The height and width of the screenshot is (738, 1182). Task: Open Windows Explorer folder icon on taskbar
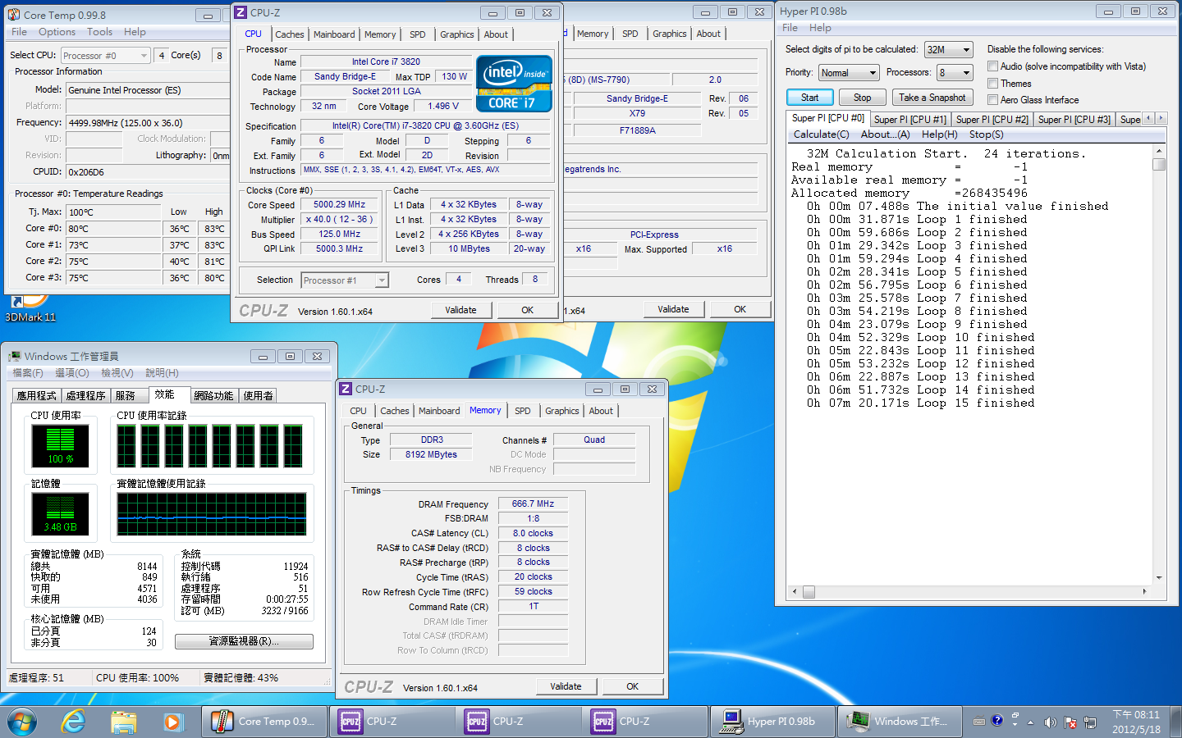(x=123, y=722)
